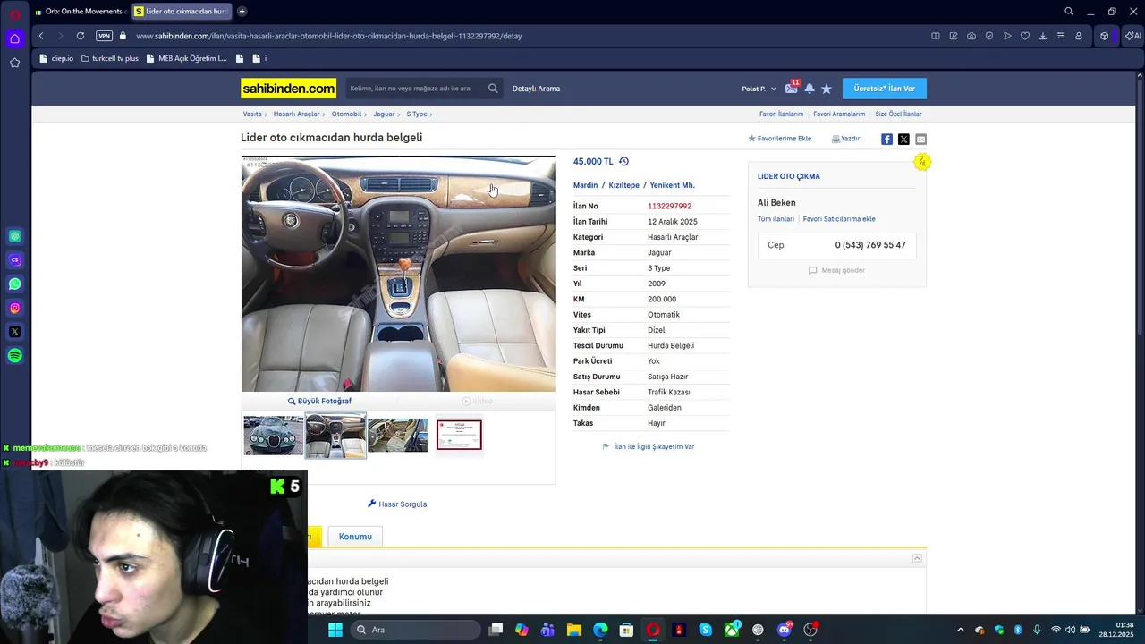Click the search magnifier in sahibinden search box

(493, 89)
